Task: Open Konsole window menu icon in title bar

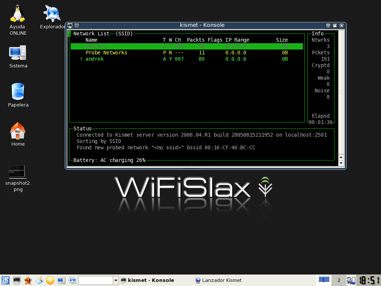Action: pos(70,26)
